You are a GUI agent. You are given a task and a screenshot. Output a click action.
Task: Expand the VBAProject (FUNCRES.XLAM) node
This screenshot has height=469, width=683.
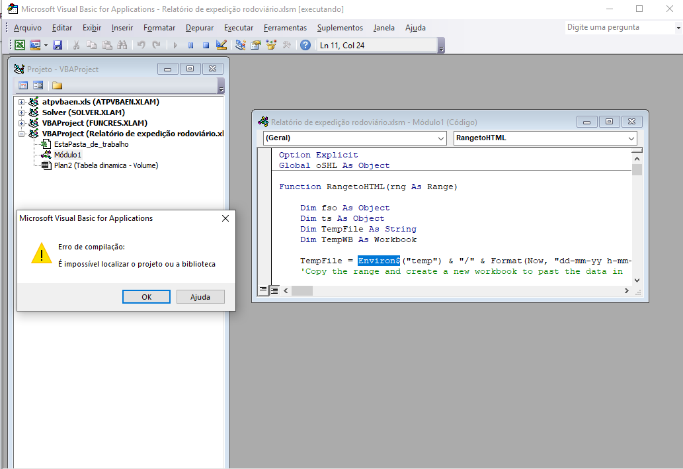[x=21, y=123]
